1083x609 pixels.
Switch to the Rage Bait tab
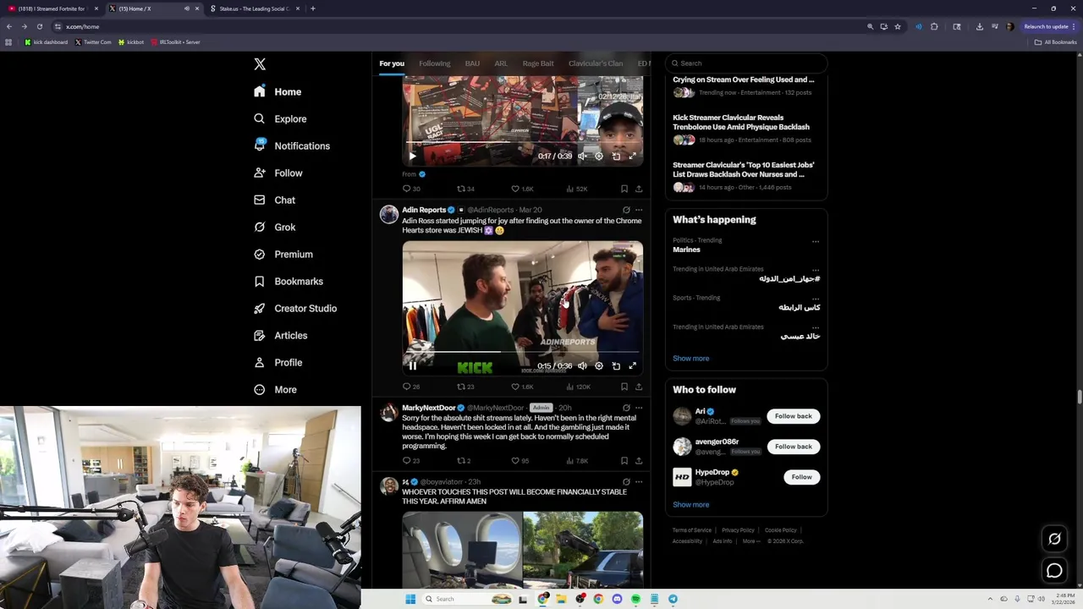[x=538, y=63]
